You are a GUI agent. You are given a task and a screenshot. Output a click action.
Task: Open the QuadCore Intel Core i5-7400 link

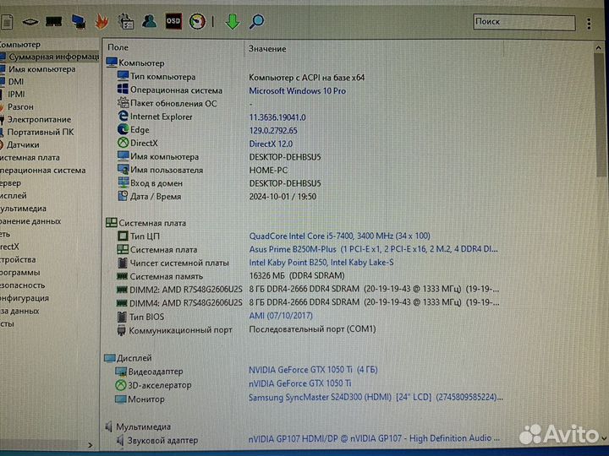tap(339, 236)
